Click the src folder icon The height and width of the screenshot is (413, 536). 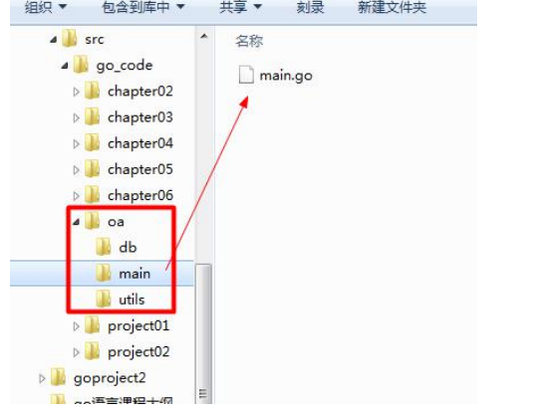pyautogui.click(x=70, y=38)
